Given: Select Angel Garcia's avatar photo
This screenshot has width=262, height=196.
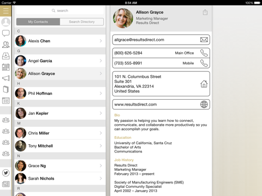Looking at the screenshot, I should point(21,61).
